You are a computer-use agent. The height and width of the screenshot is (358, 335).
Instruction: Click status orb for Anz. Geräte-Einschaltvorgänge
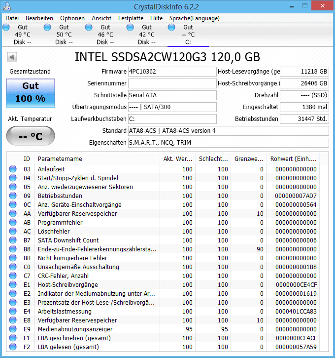tap(13, 204)
